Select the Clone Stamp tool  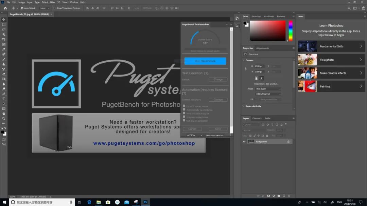[4, 64]
